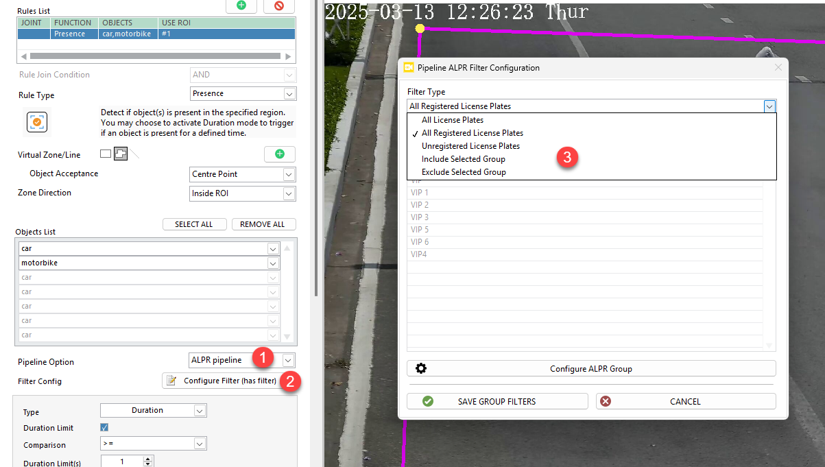This screenshot has width=825, height=467.
Task: Select the virtual line drawing tool
Action: pyautogui.click(x=135, y=154)
